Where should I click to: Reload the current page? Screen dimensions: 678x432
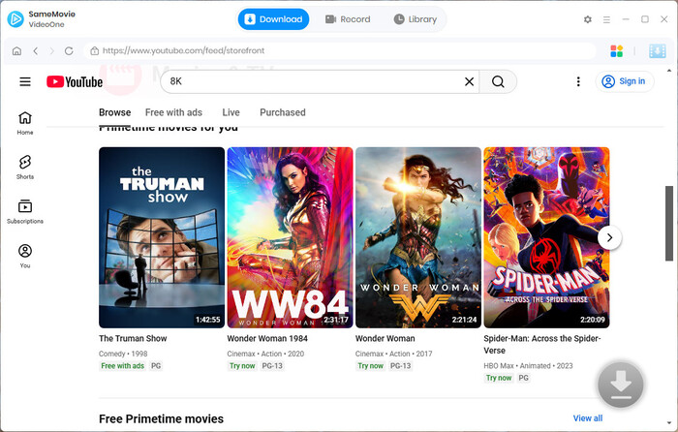click(69, 51)
